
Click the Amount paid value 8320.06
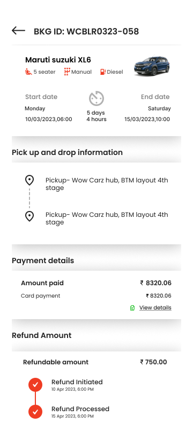coord(156,283)
